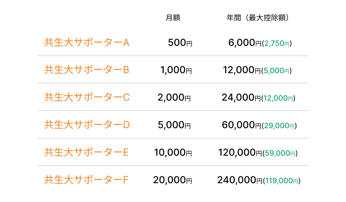Click the green 59,000円 deduction value

pyautogui.click(x=280, y=153)
